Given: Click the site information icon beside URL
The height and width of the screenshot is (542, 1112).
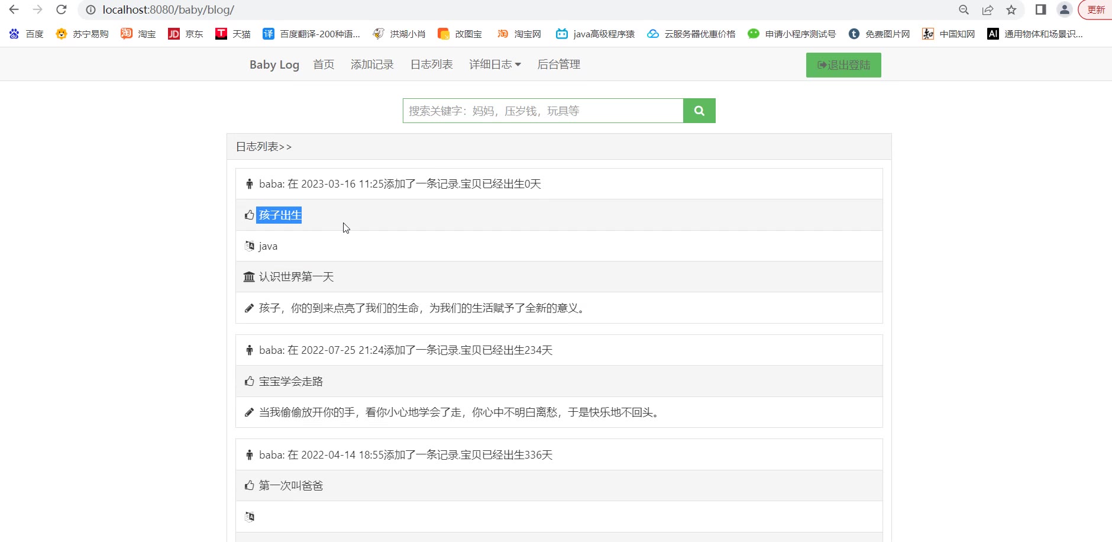Looking at the screenshot, I should pos(90,9).
